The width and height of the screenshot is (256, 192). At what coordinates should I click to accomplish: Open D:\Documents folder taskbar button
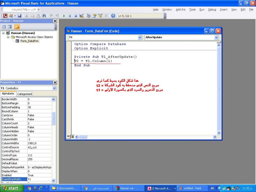tap(65, 188)
